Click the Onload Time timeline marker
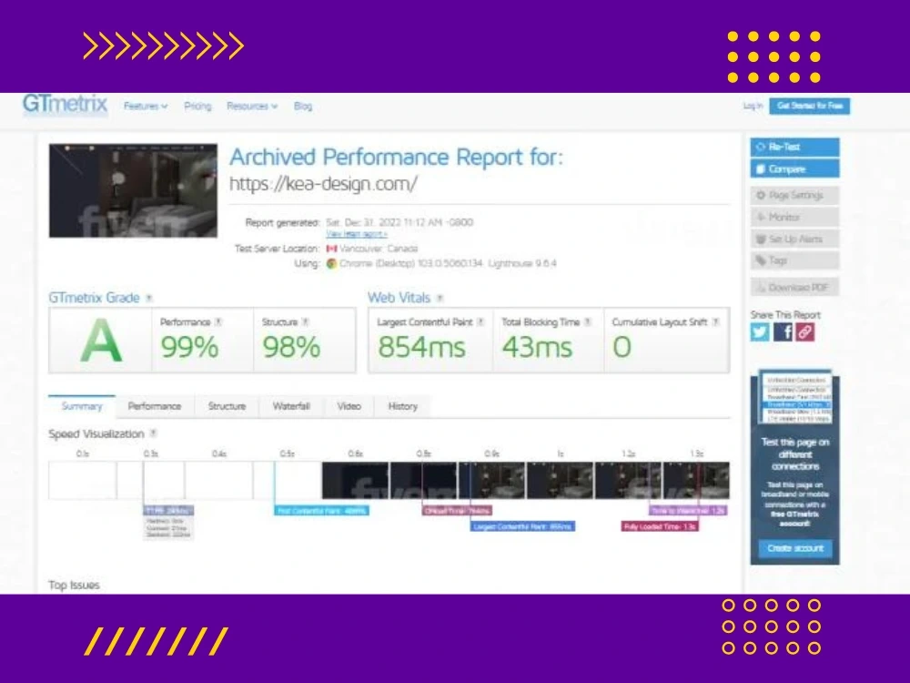The height and width of the screenshot is (683, 910). point(458,511)
